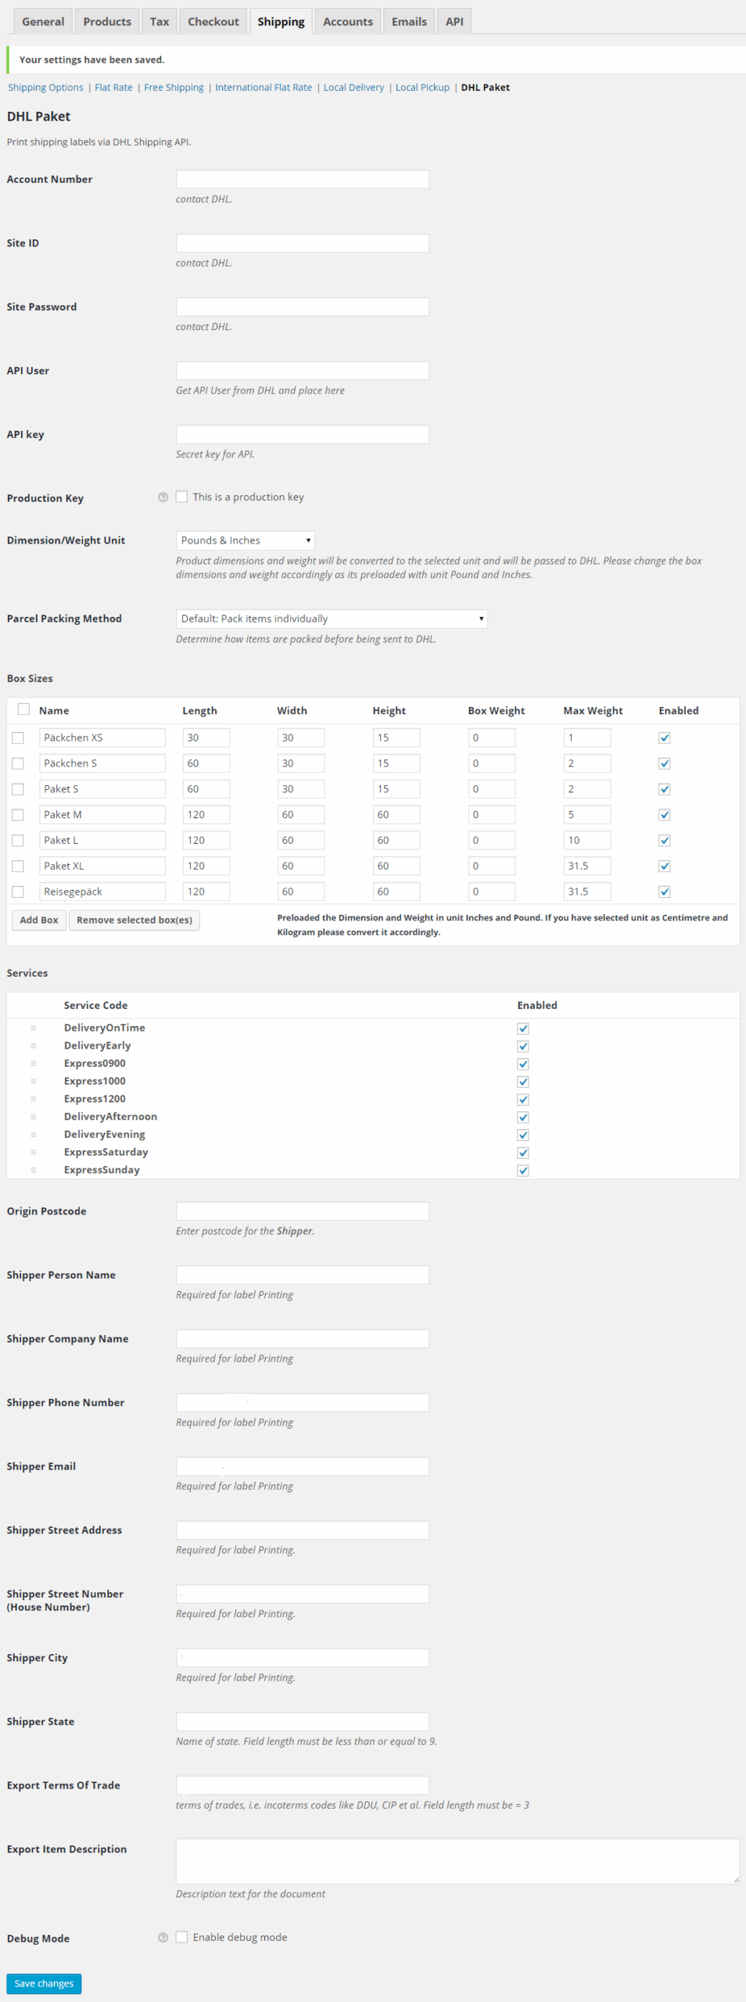Focus the Shipper Phone Number field

click(x=303, y=1402)
